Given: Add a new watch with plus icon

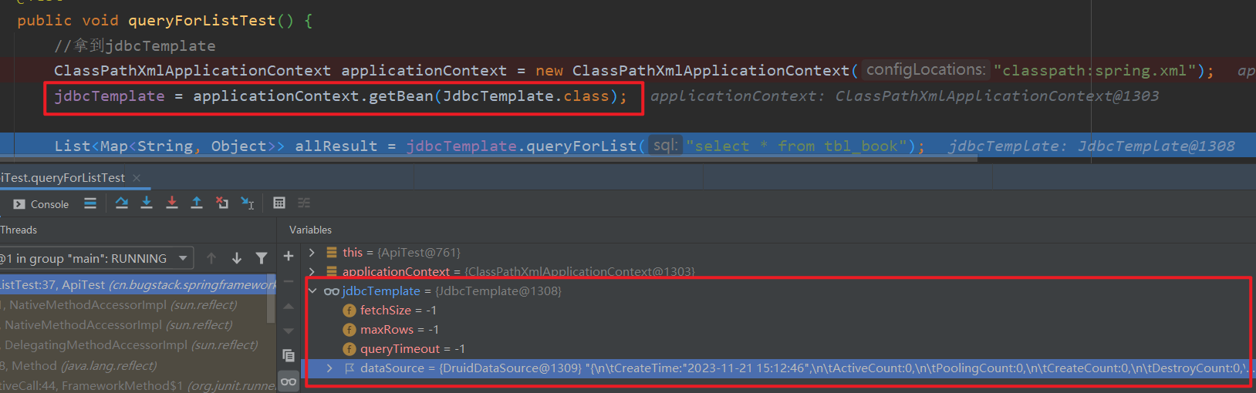Looking at the screenshot, I should (289, 256).
